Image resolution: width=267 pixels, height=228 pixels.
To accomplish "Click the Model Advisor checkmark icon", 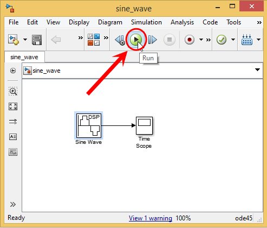I will coord(222,40).
